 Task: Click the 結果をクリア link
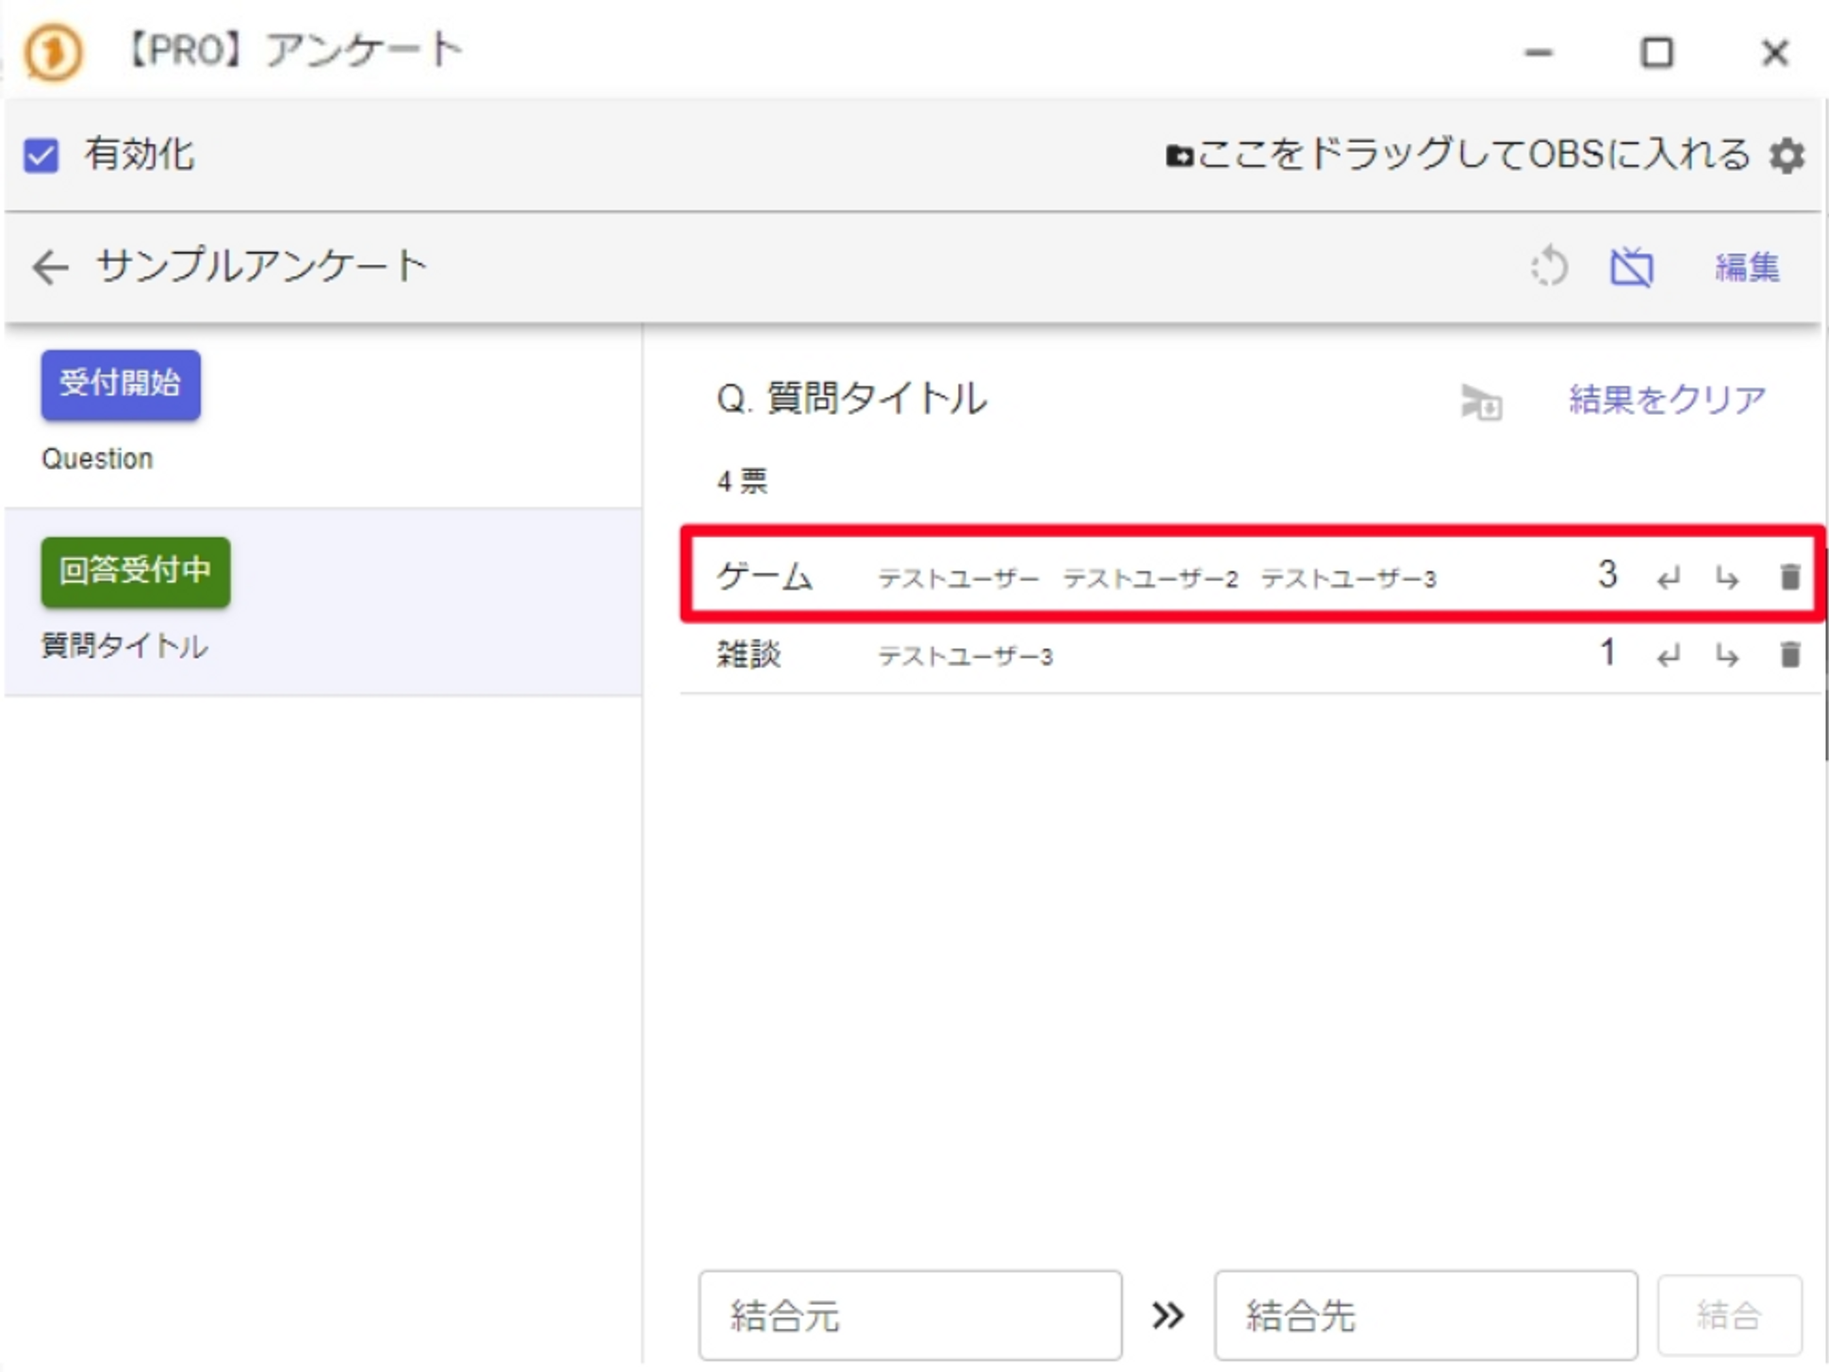[x=1667, y=400]
